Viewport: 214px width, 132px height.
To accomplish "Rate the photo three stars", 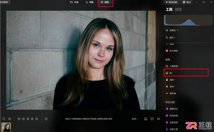I will point(28,119).
